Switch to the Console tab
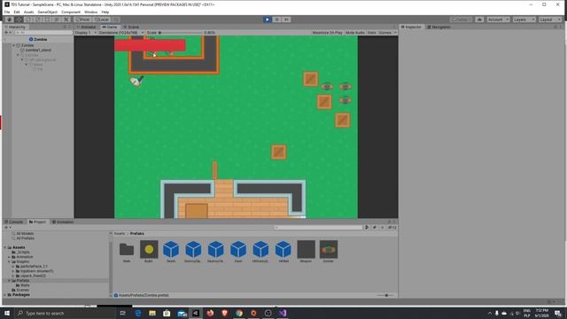 (x=14, y=222)
